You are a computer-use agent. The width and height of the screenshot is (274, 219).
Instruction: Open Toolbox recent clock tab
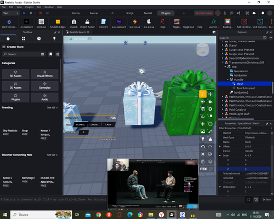pos(39,38)
